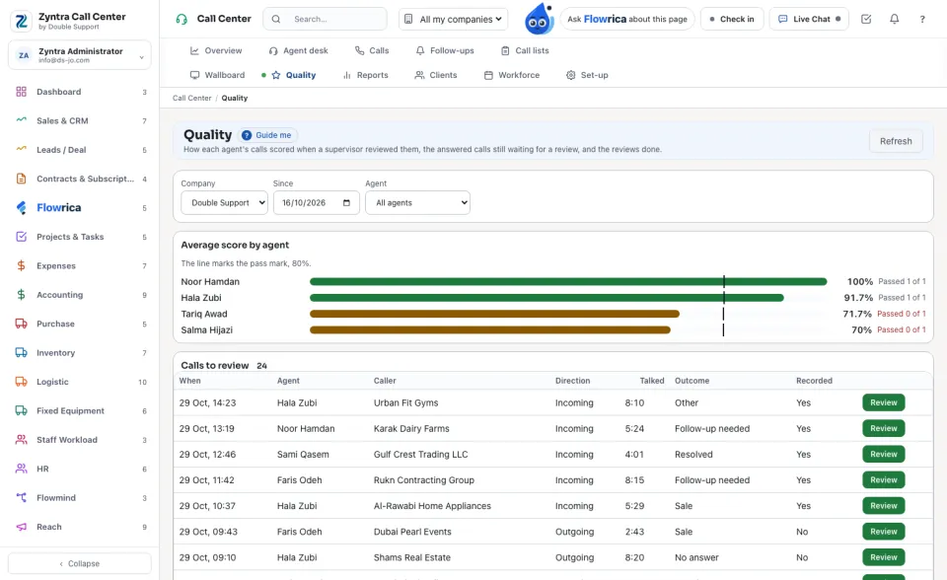Click the Leads / Deal sidebar icon
The width and height of the screenshot is (947, 580).
click(x=21, y=150)
